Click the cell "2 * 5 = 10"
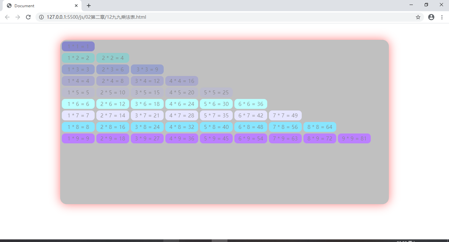 click(113, 92)
